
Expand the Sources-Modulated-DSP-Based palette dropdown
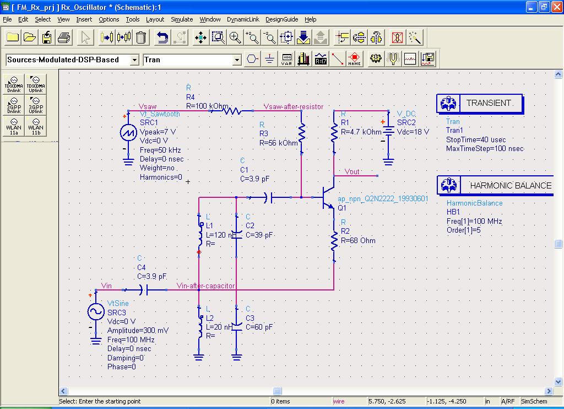point(134,60)
